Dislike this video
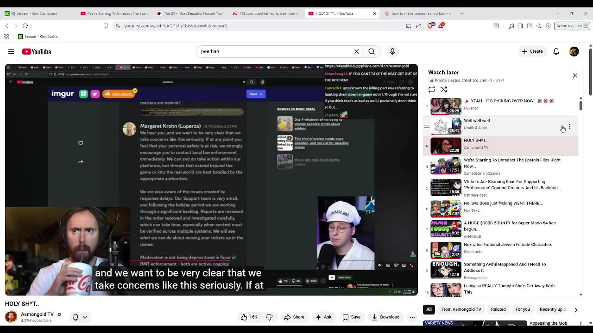This screenshot has height=333, width=593. pyautogui.click(x=269, y=317)
